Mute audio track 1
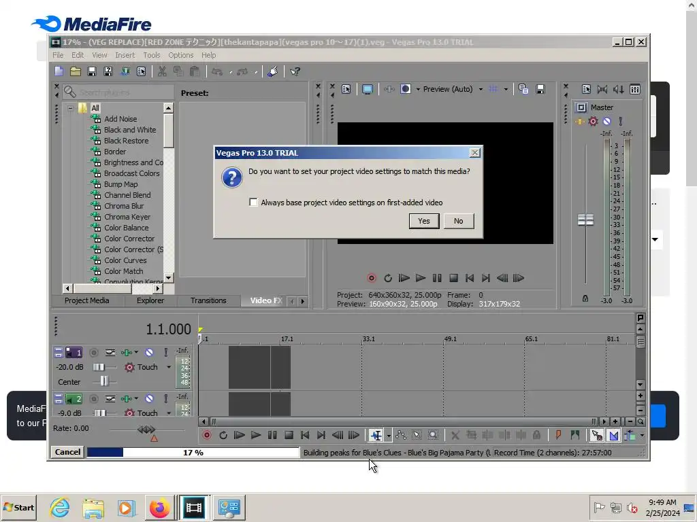Viewport: 697px width, 522px height. 149,353
